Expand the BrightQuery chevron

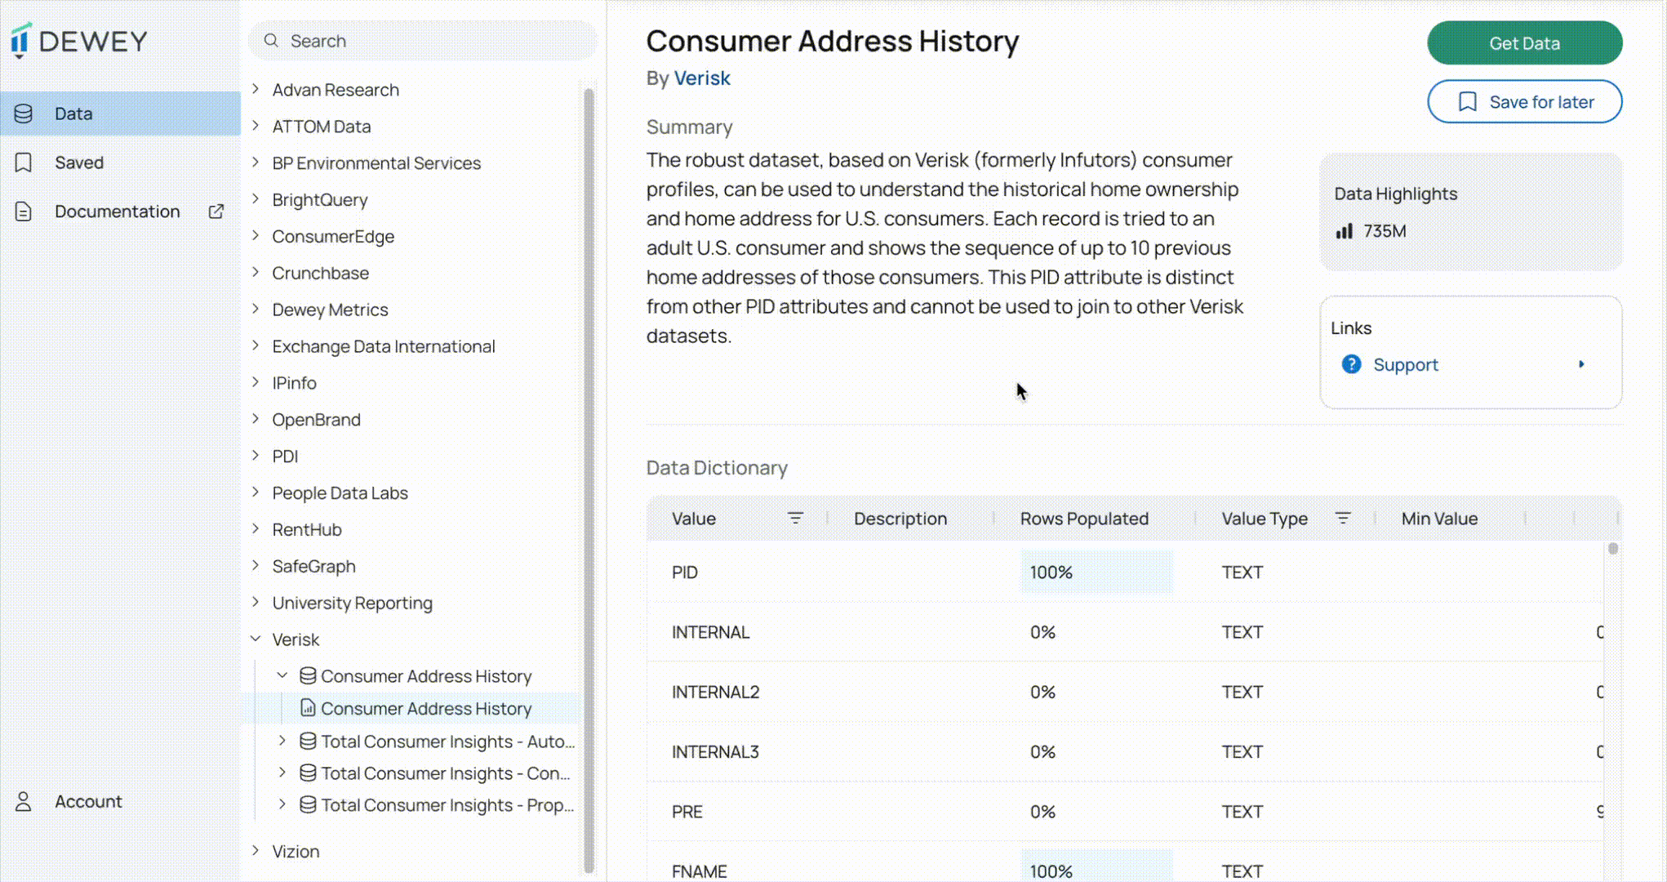(256, 199)
